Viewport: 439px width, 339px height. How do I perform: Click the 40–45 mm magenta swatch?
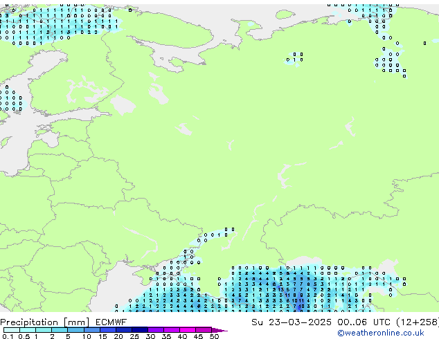point(188,330)
